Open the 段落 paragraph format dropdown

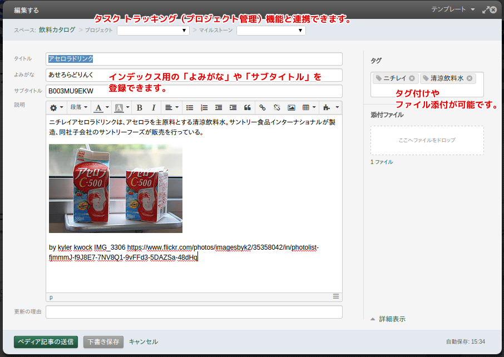point(79,108)
